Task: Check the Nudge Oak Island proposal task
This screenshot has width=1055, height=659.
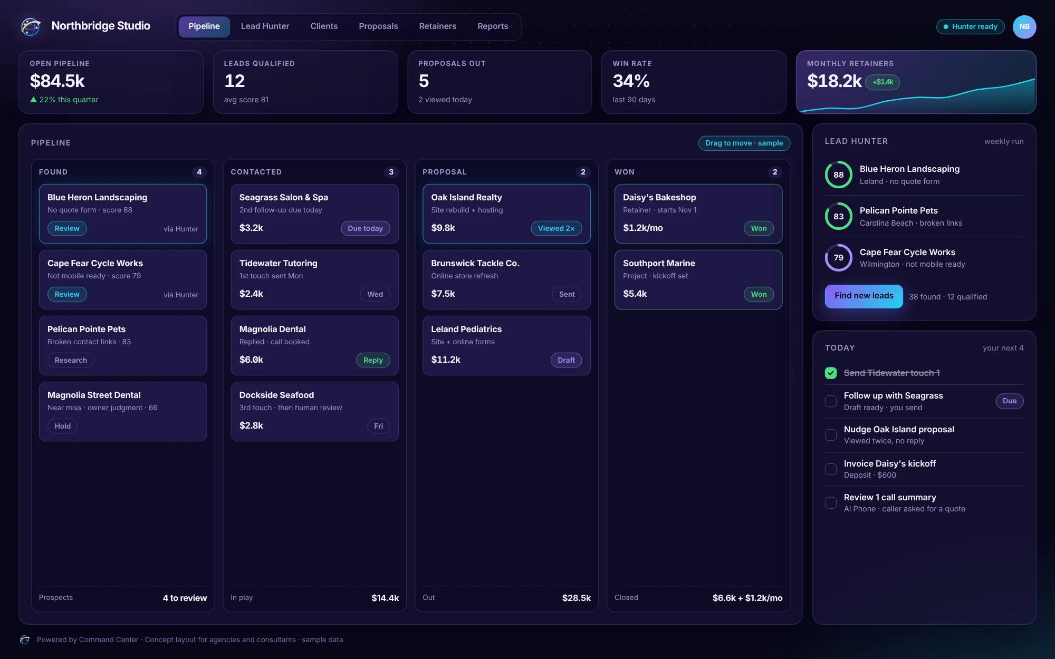Action: (x=831, y=435)
